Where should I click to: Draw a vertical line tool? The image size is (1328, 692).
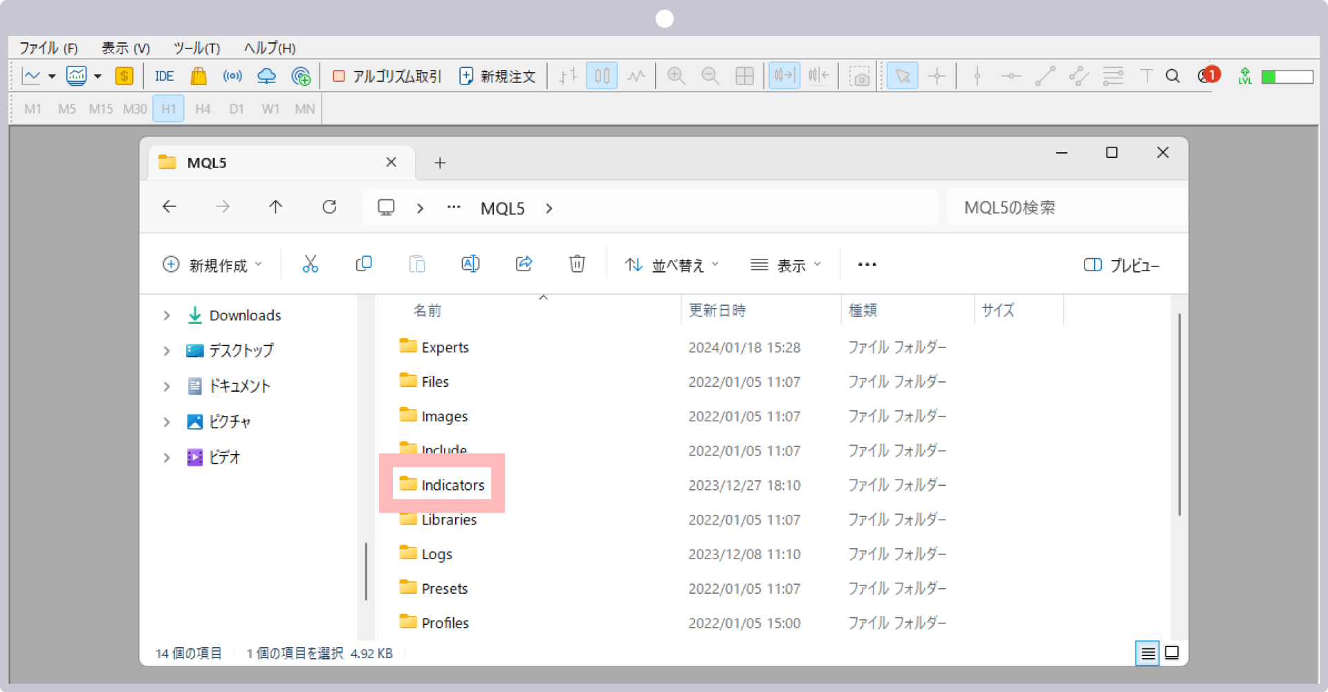coord(977,76)
